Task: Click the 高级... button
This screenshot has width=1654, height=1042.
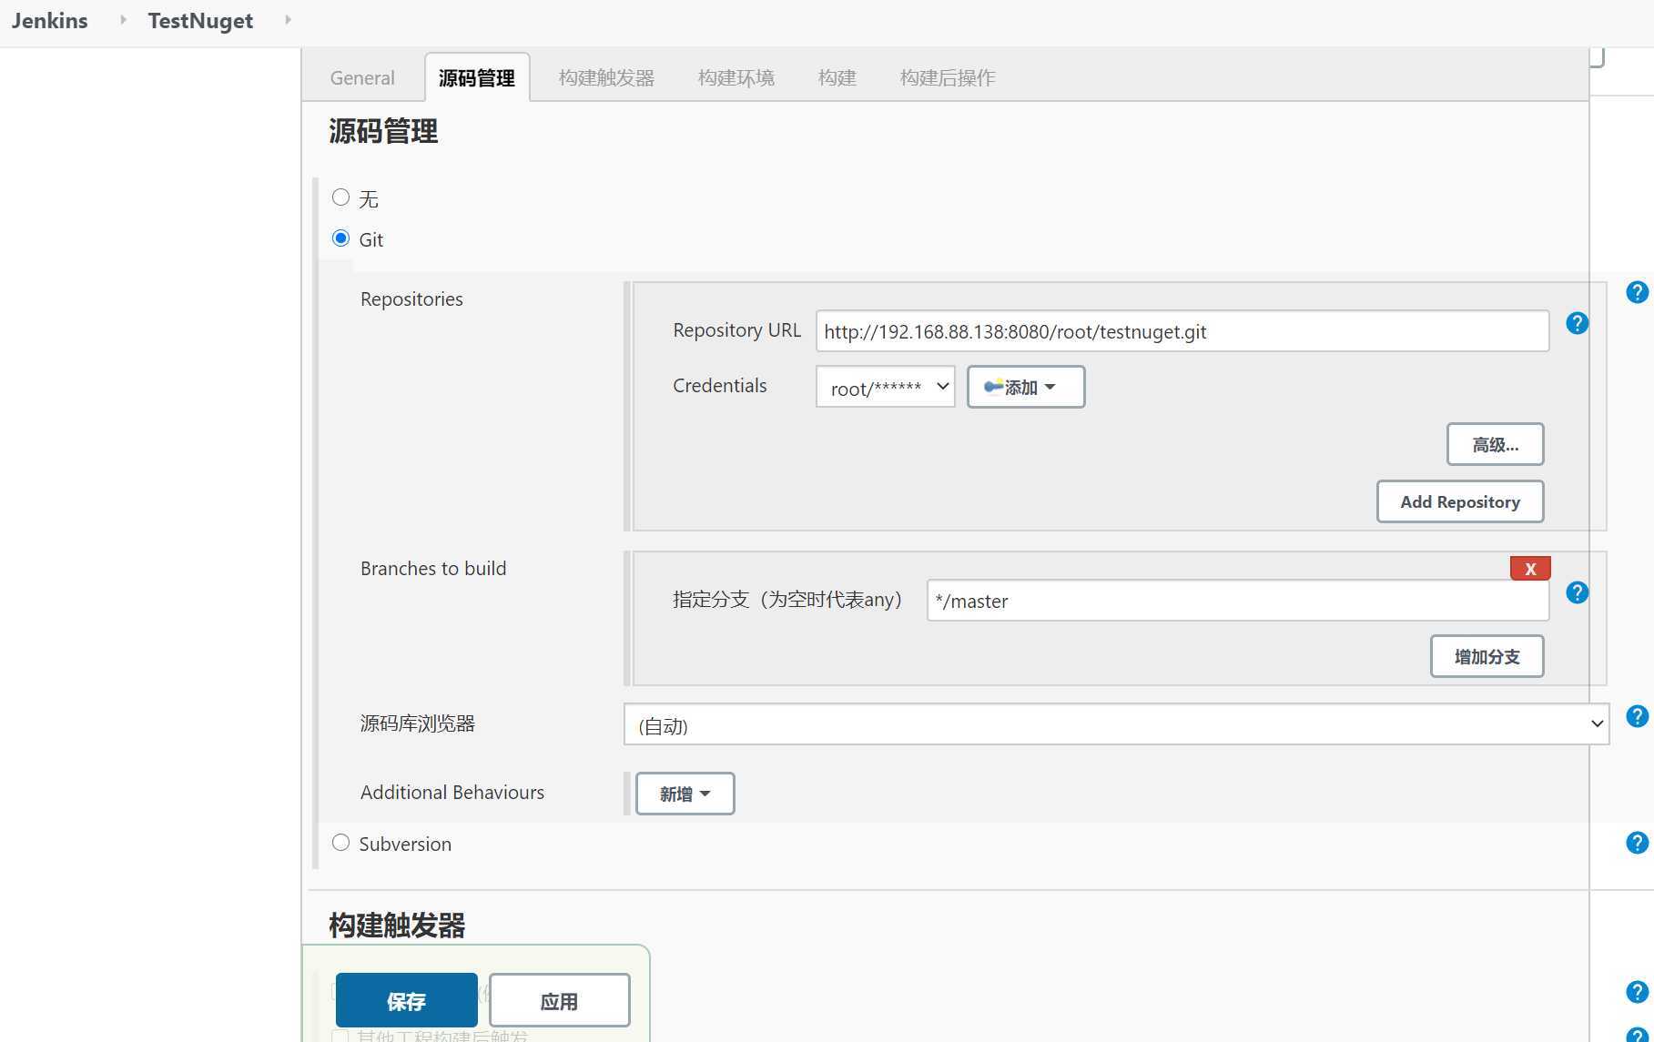Action: pos(1496,444)
